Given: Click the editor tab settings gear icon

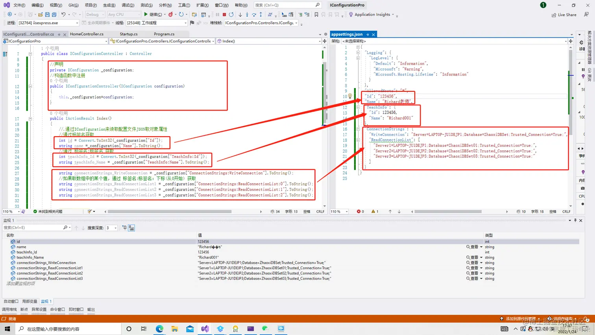Looking at the screenshot, I should pyautogui.click(x=325, y=34).
